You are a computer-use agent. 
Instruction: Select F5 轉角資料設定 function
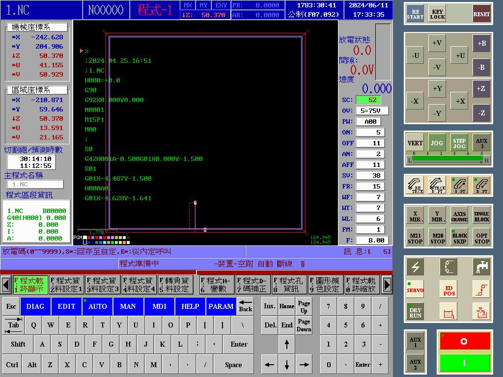click(175, 285)
